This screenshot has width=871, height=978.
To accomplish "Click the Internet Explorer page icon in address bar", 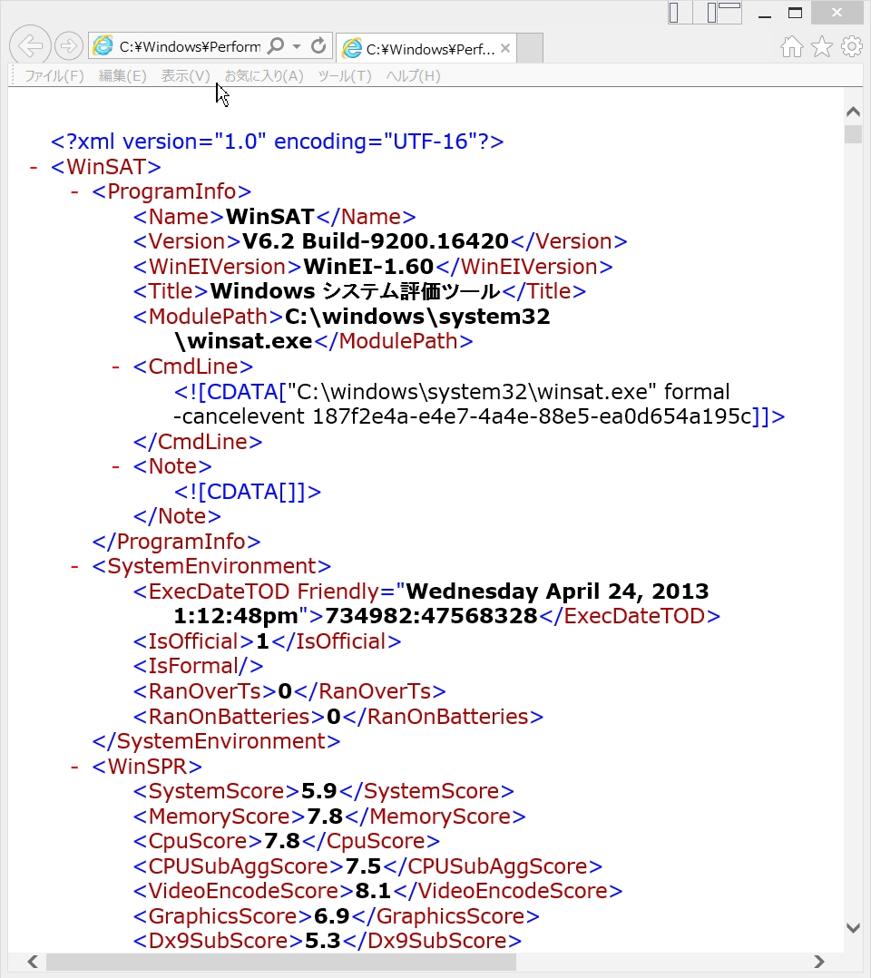I will click(103, 45).
